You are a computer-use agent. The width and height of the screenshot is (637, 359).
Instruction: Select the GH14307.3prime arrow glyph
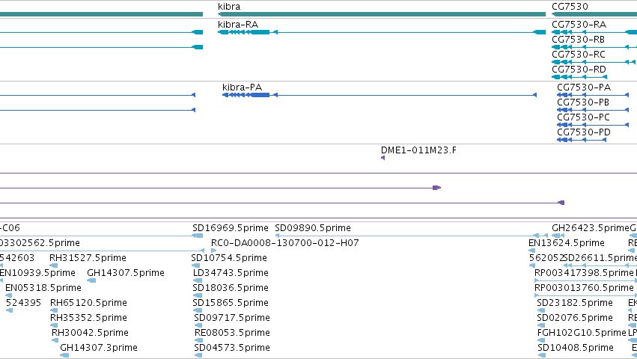pos(64,355)
